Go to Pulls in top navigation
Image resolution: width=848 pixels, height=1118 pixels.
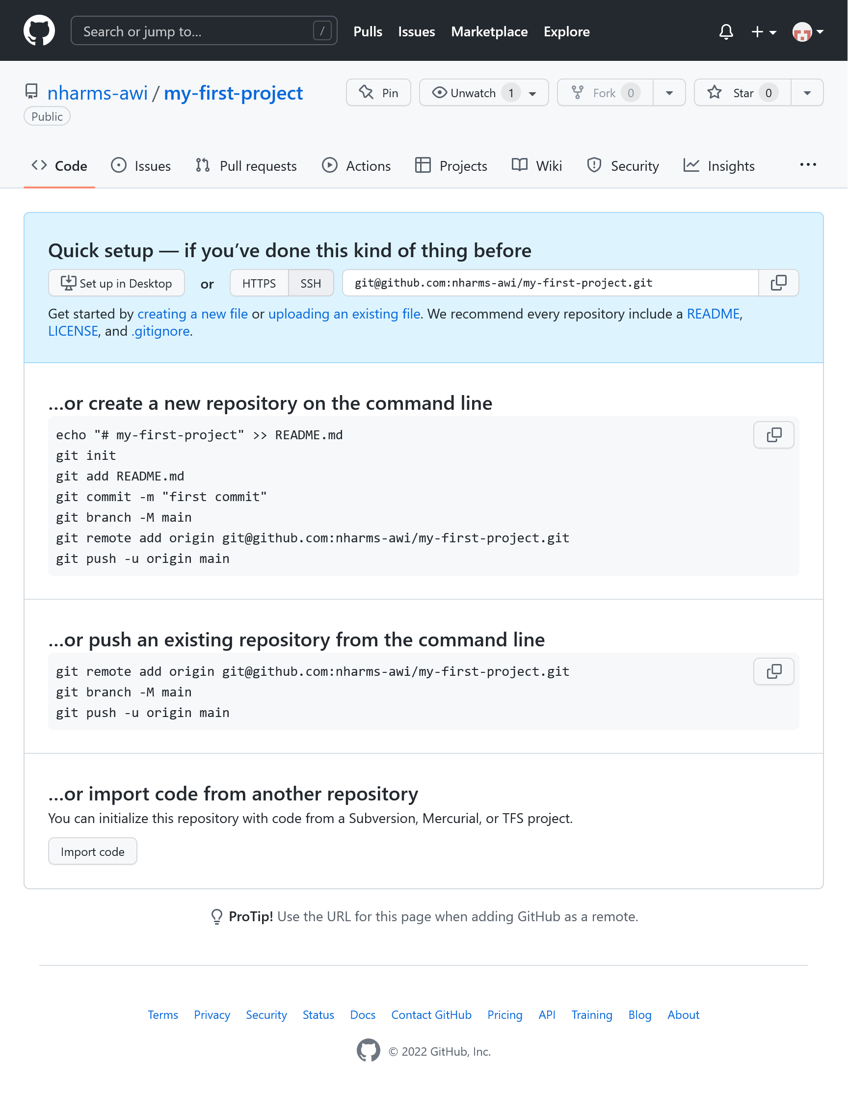click(x=368, y=31)
